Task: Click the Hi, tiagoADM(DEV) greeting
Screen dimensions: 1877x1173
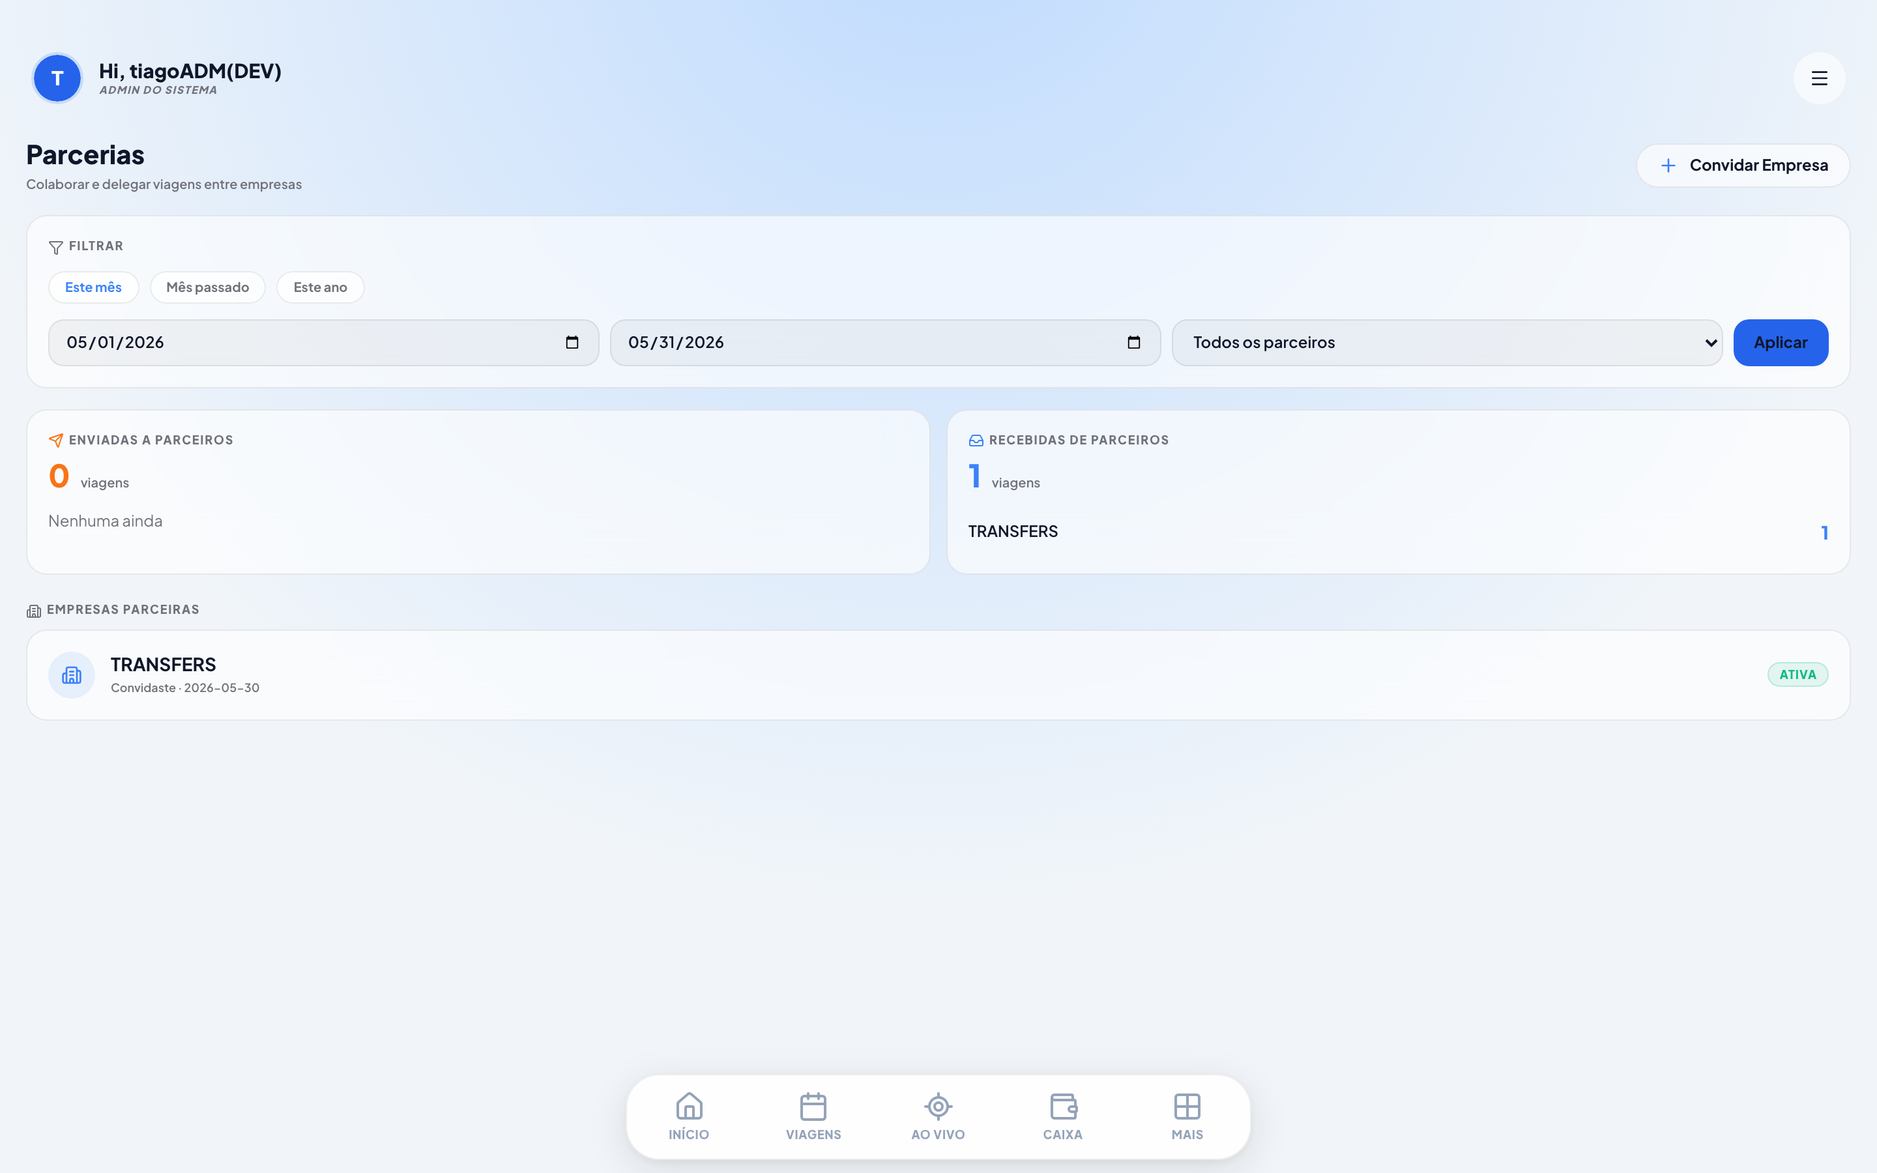Action: coord(190,70)
